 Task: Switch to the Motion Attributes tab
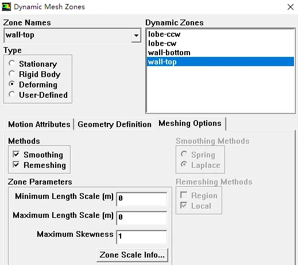[x=39, y=124]
